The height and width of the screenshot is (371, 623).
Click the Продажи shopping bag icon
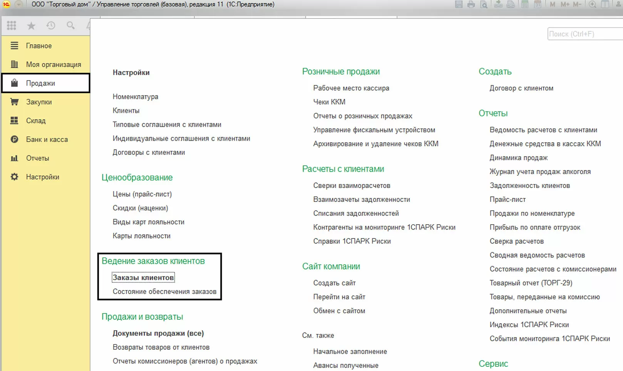[14, 83]
